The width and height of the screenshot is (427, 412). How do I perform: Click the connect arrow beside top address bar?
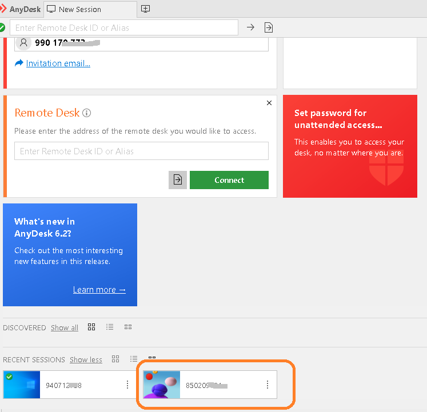(x=250, y=27)
